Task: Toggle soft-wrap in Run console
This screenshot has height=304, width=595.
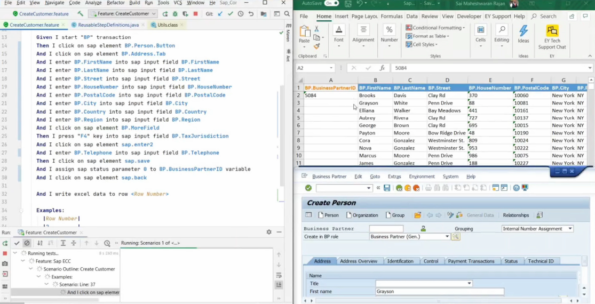Action: (279, 275)
